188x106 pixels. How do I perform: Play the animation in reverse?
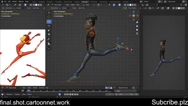70,95
